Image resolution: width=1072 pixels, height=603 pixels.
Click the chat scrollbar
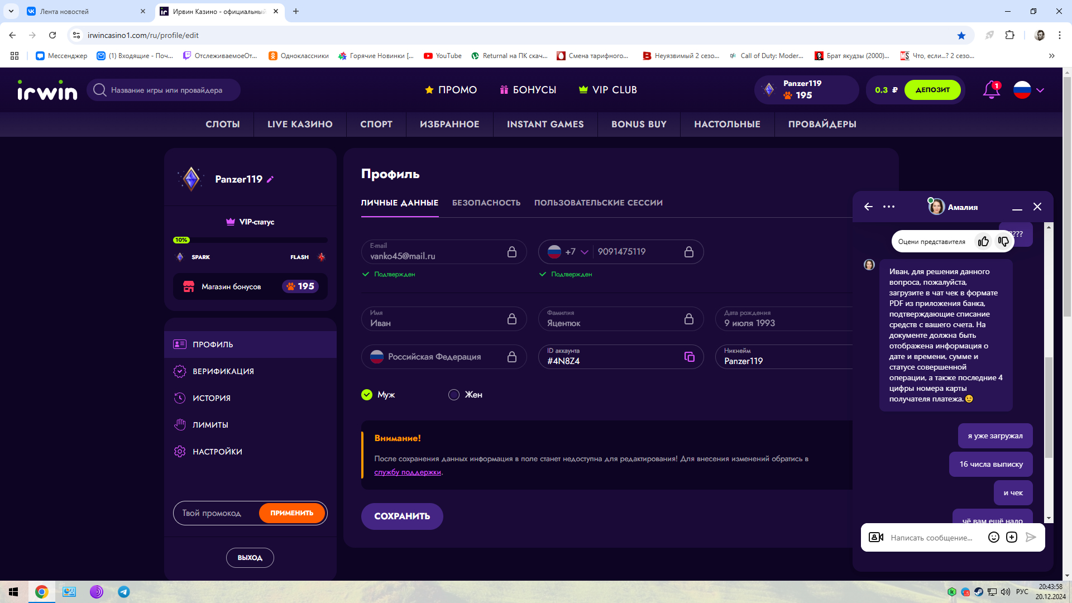(x=1049, y=408)
